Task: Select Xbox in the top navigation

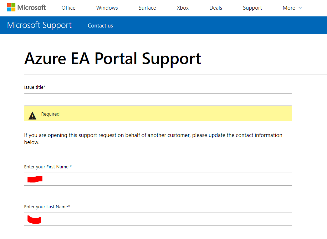Action: coord(183,8)
